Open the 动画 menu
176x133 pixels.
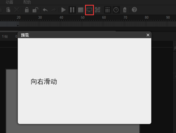(x=9, y=2)
